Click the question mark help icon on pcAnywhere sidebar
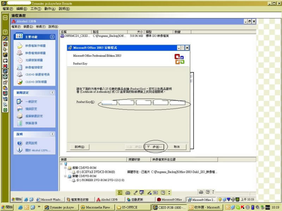The image size is (282, 211). pyautogui.click(x=5, y=32)
